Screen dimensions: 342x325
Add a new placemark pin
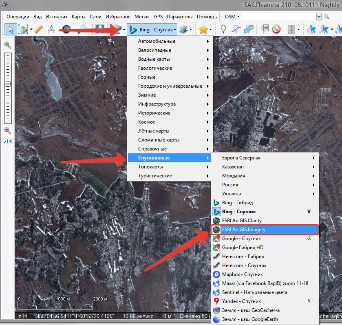223,29
